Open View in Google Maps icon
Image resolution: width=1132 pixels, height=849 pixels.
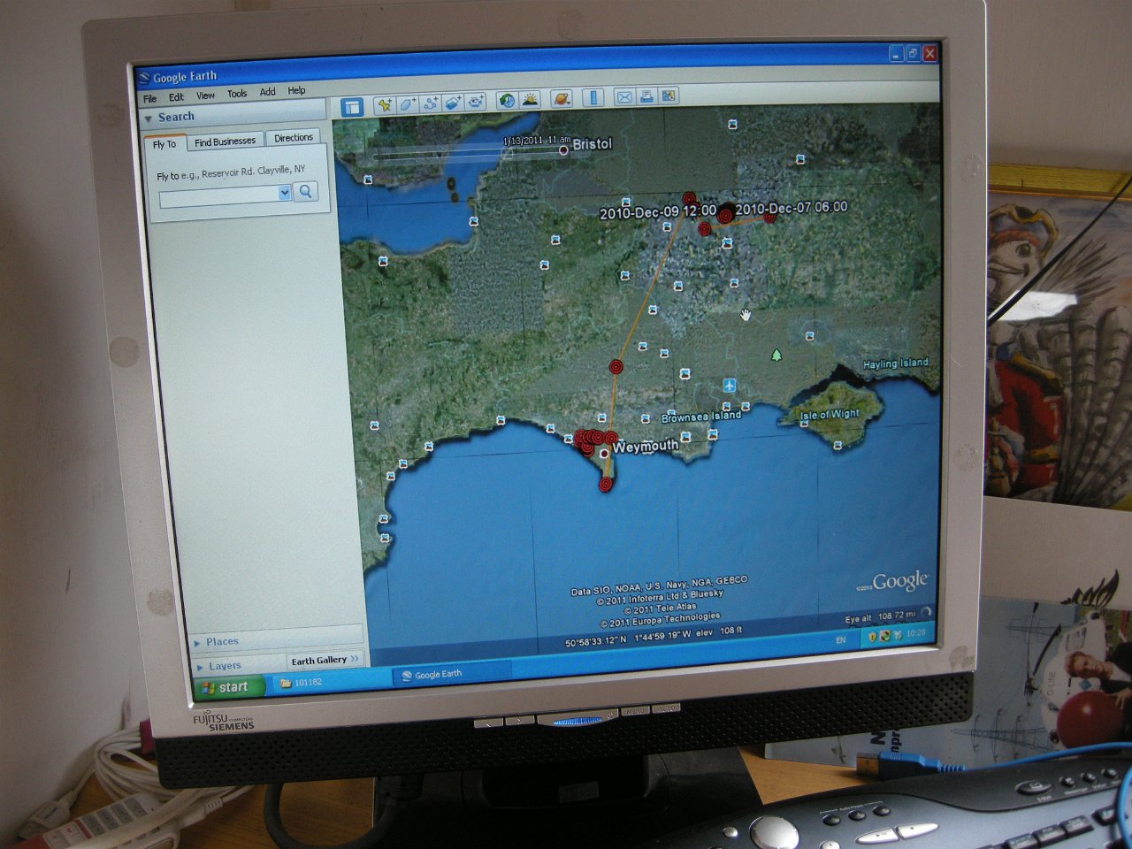[669, 95]
